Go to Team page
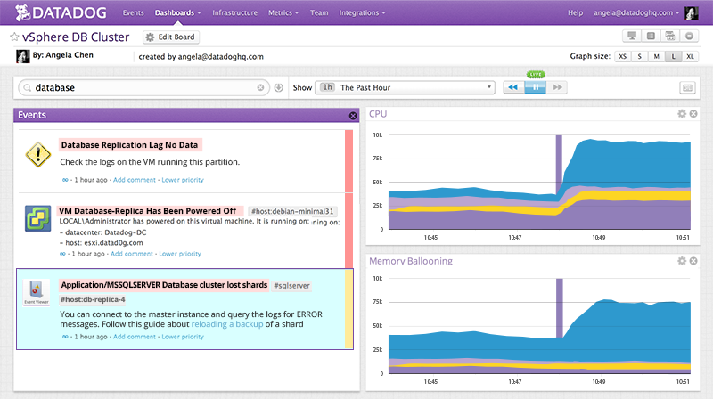This screenshot has width=713, height=399. click(319, 12)
